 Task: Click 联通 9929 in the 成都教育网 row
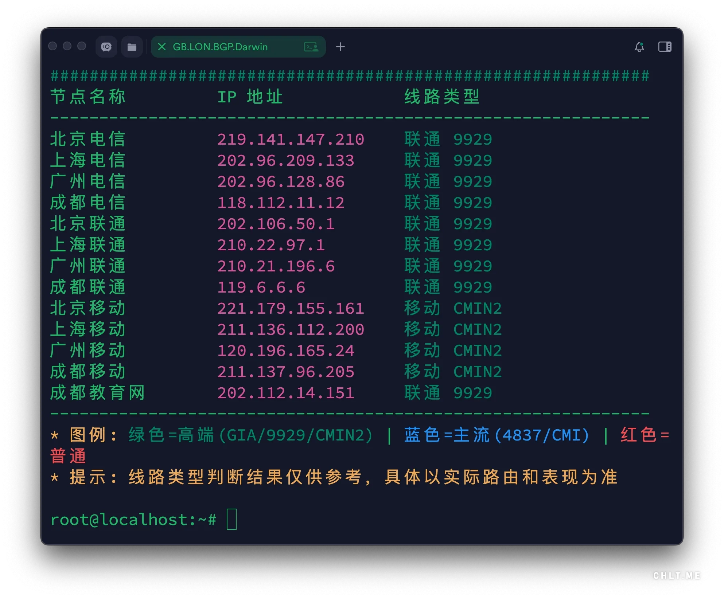click(448, 393)
